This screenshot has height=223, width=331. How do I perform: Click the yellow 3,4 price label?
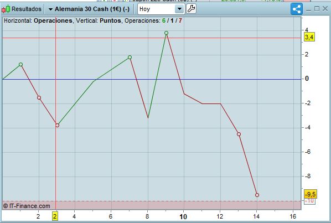coord(309,37)
